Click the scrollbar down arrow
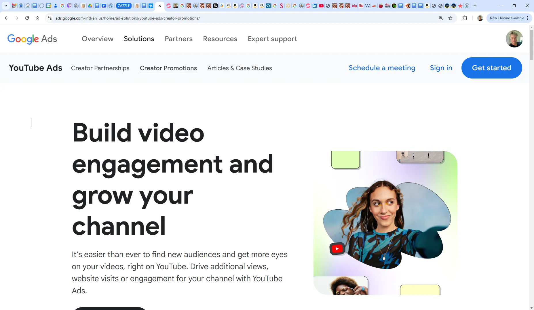Viewport: 534px width, 310px height. tap(531, 308)
